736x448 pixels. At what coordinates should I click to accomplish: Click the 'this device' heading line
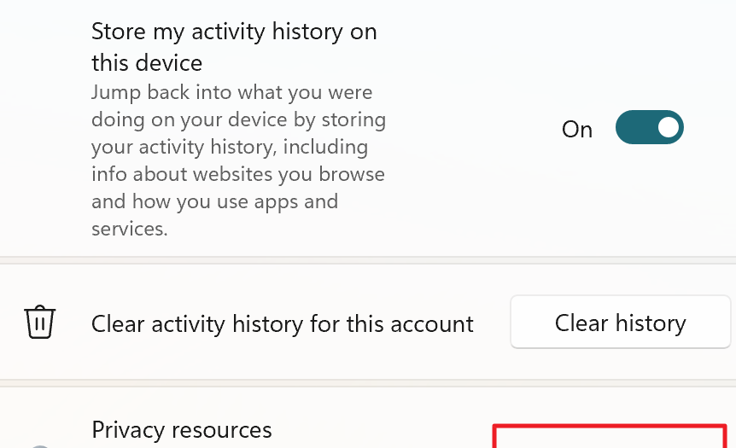tap(147, 63)
